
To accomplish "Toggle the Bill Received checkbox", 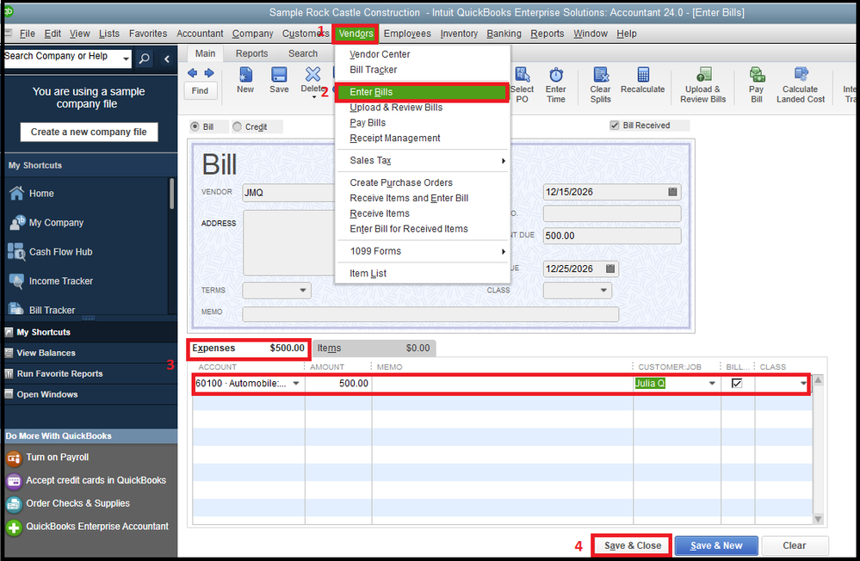I will 615,126.
